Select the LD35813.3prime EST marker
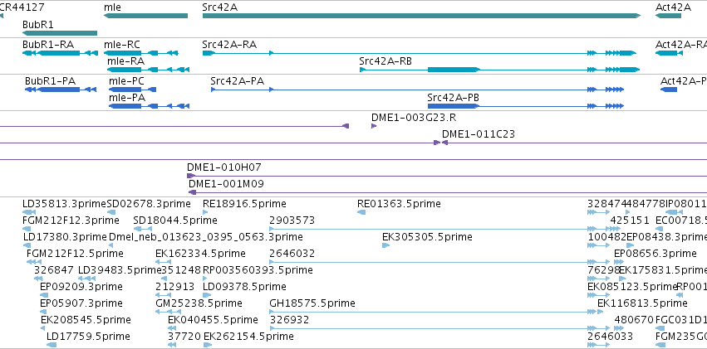 tap(28, 212)
